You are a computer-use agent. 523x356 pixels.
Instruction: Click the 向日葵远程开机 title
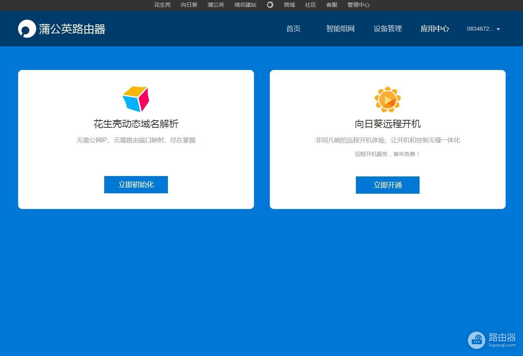[388, 124]
